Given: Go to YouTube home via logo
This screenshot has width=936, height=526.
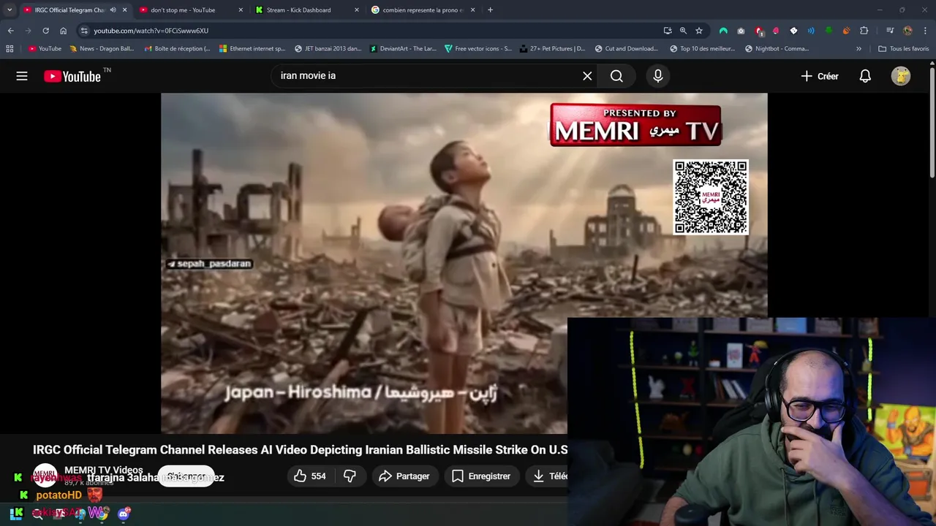Looking at the screenshot, I should (x=72, y=76).
